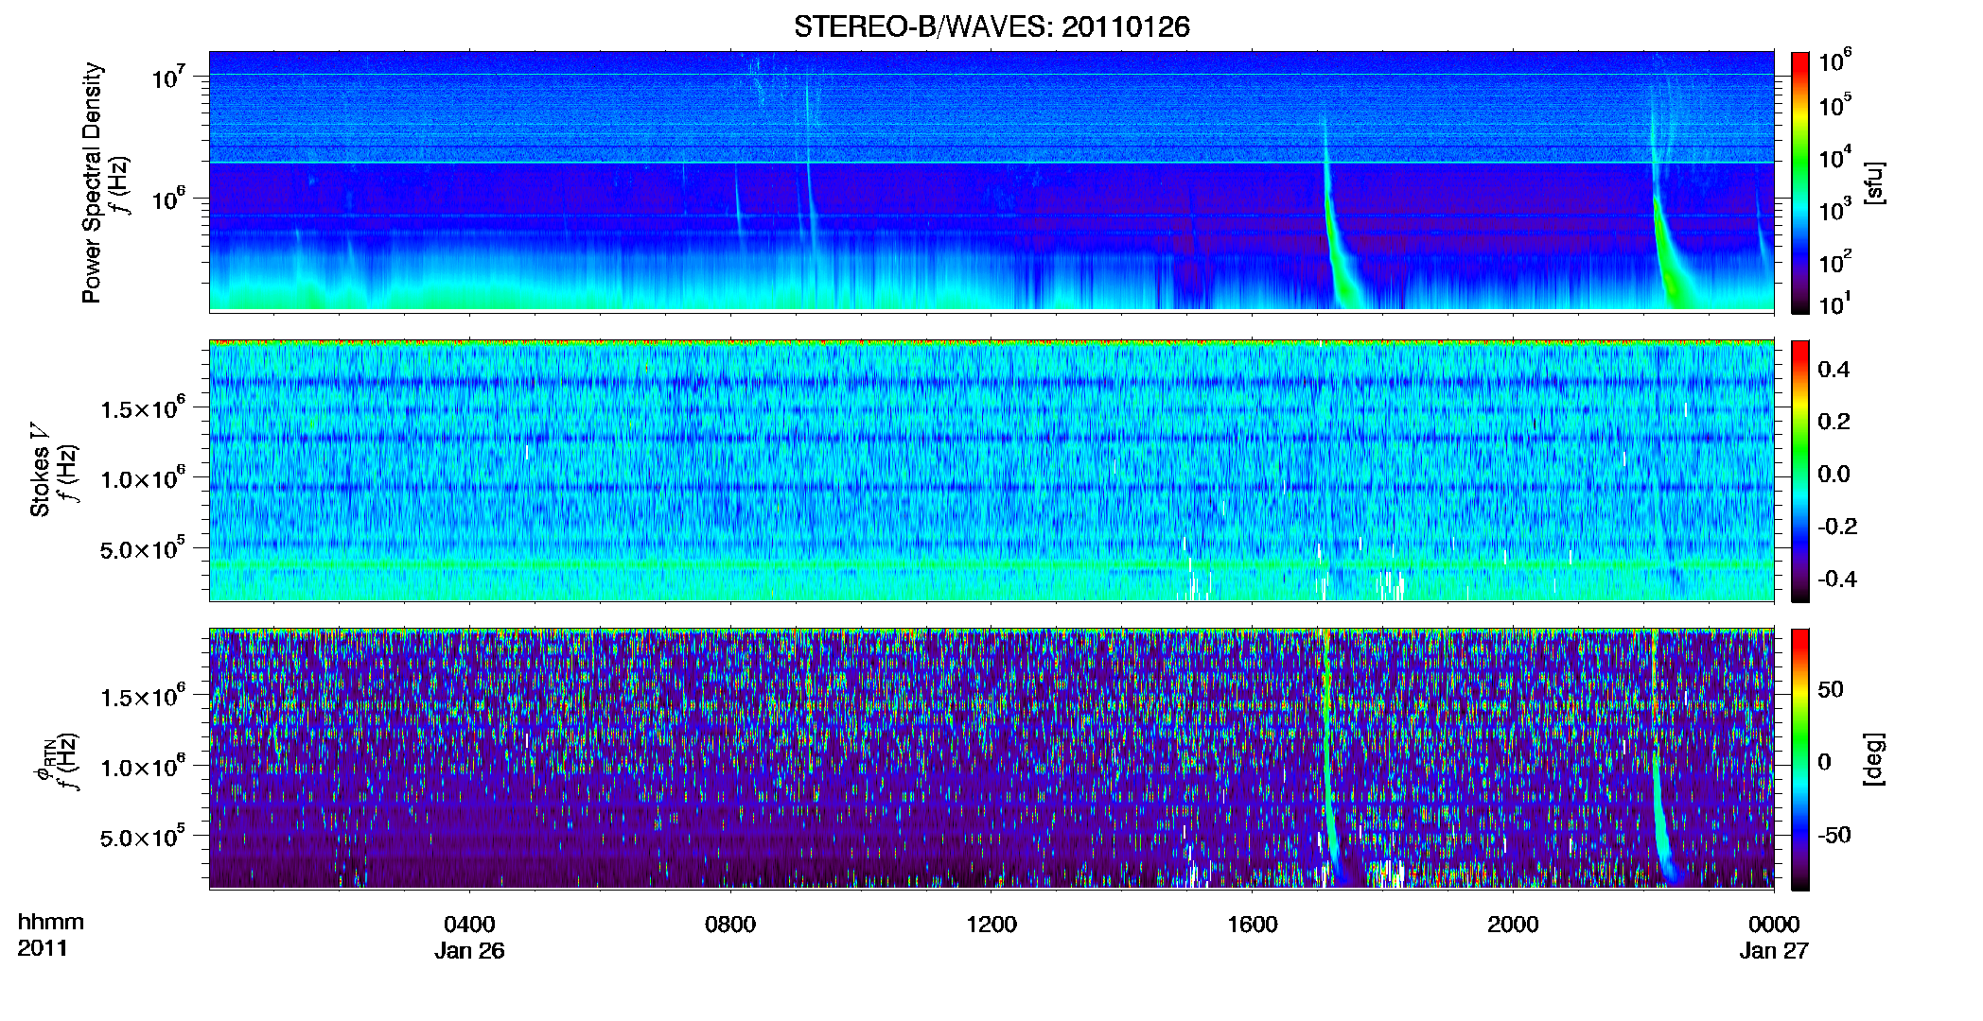Click the STEREO-B/WAVES: 20110126 plot title
This screenshot has width=1983, height=1021.
click(x=991, y=27)
